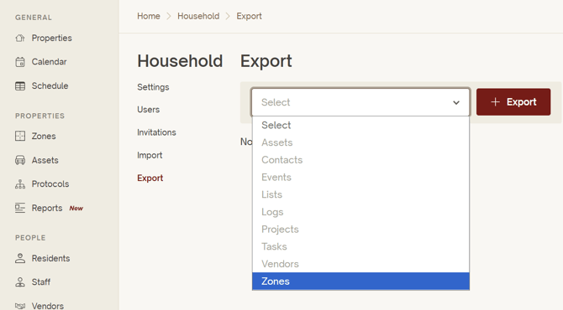Click the Staff person icon
Viewport: 563px width, 310px height.
(x=20, y=282)
